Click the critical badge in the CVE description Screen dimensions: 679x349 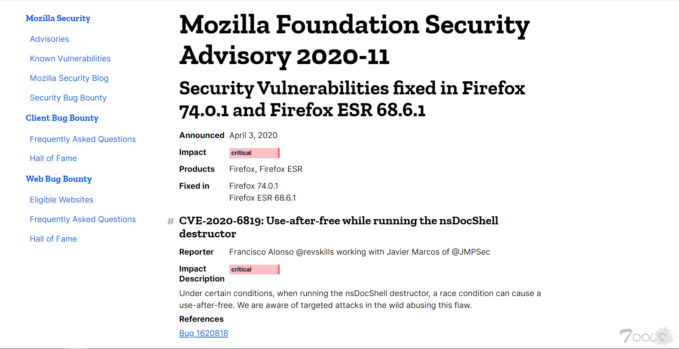254,269
